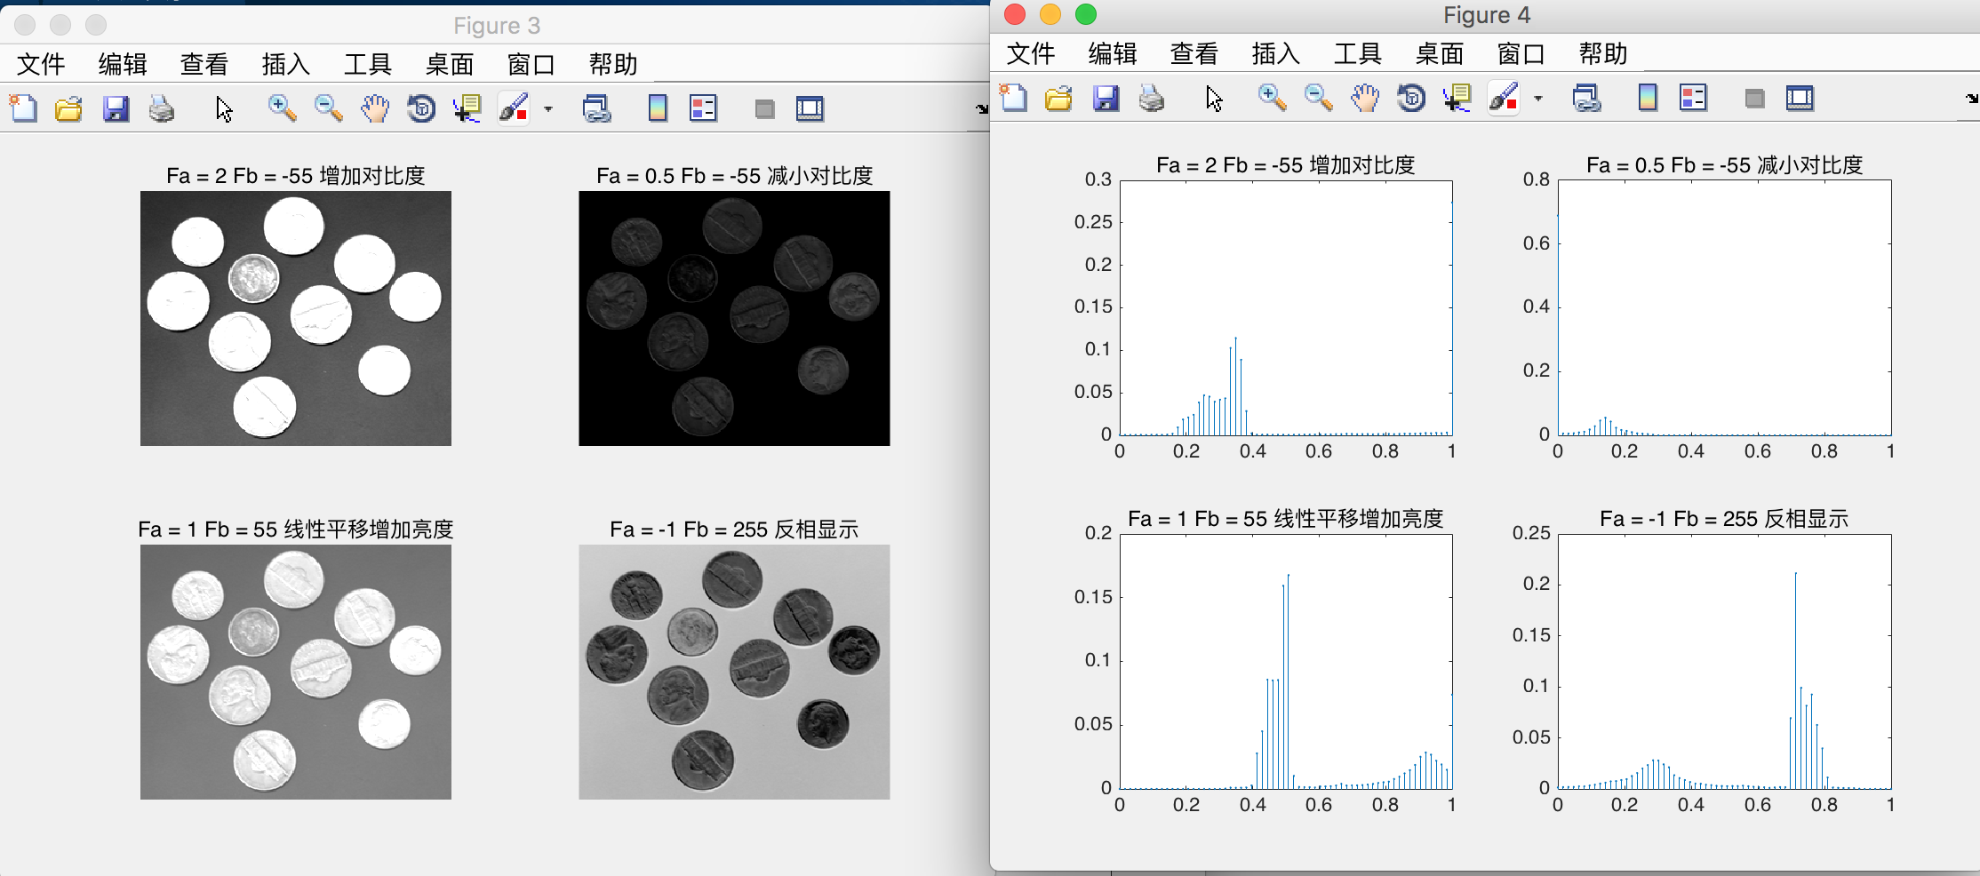Open 查看 menu in Figure 3

coord(204,64)
